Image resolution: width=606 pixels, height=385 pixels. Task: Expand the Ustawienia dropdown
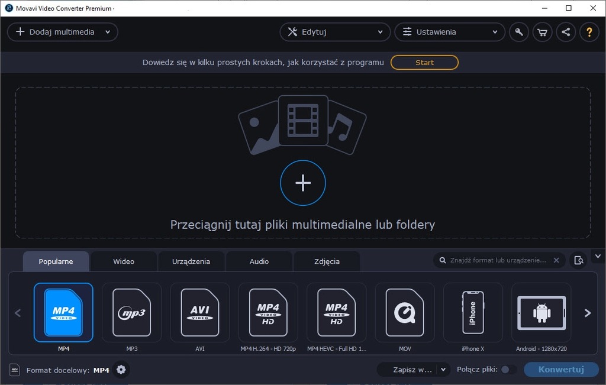click(x=450, y=32)
